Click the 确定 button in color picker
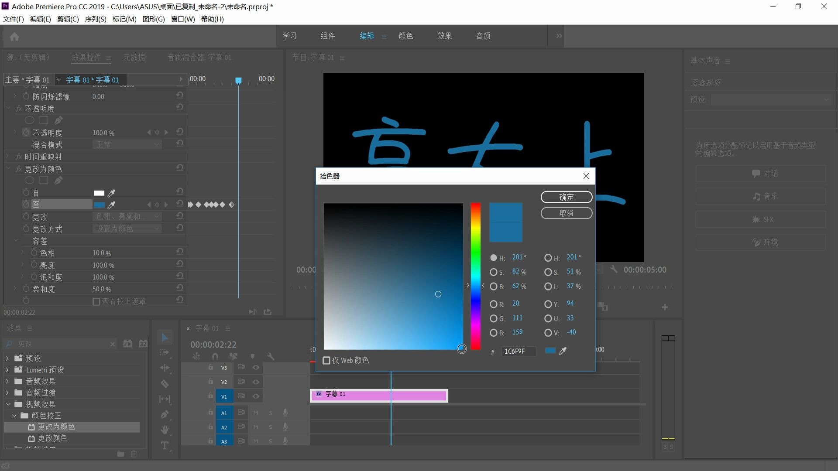Viewport: 838px width, 471px height. [566, 197]
